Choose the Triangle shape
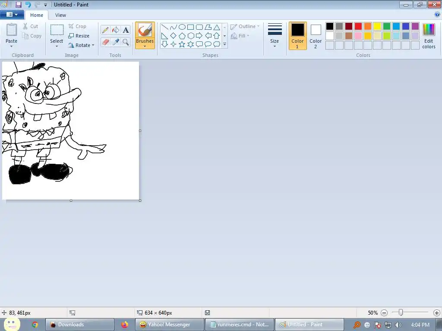 tap(217, 27)
